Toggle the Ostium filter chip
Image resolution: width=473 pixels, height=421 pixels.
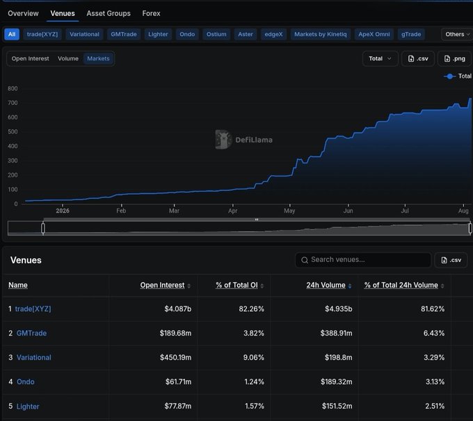pyautogui.click(x=216, y=34)
